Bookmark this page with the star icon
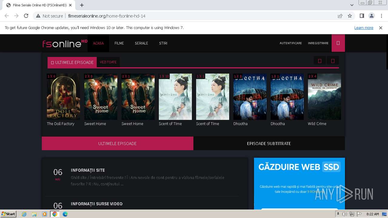Image resolution: width=388 pixels, height=218 pixels. pos(350,16)
